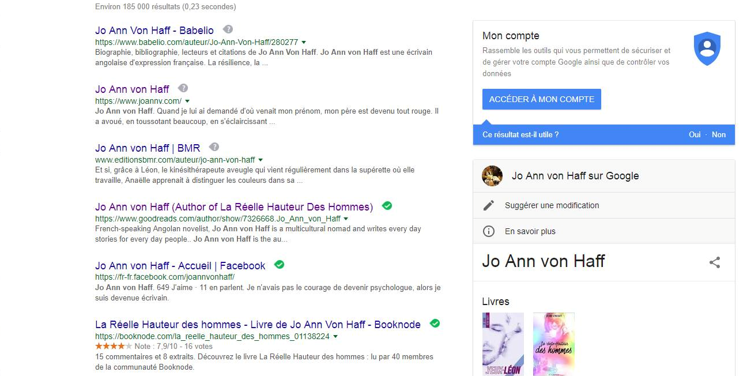747x376 pixels.
Task: Expand dropdown arrow after babelio.com URL
Action: click(x=304, y=42)
